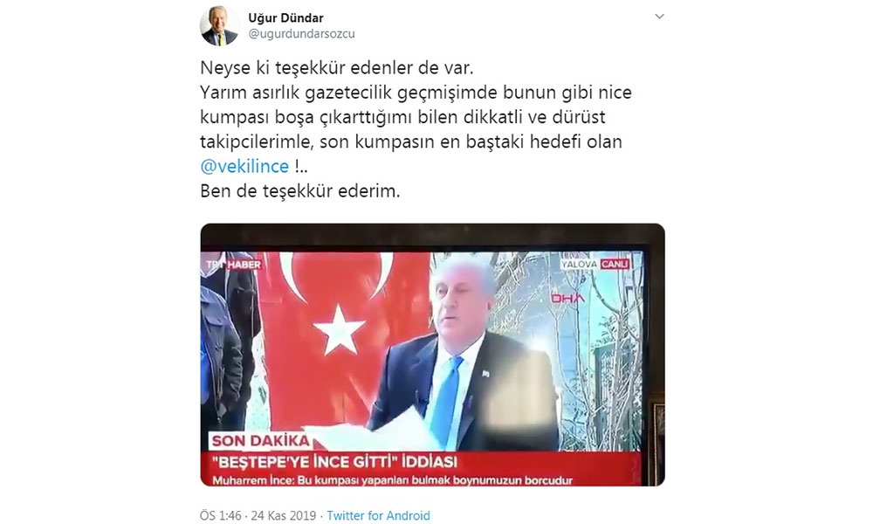Click the 'Ben de teşekkür ederim.' sentence
The height and width of the screenshot is (524, 873).
(x=299, y=191)
